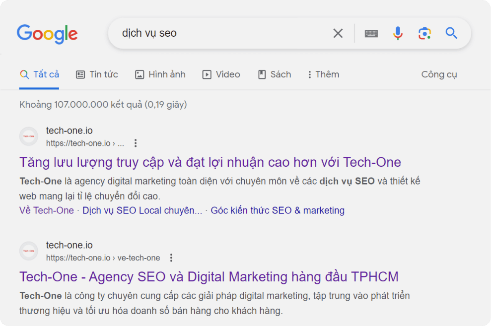Switch to the "Hình ảnh" tab
Image resolution: width=491 pixels, height=326 pixels.
click(160, 74)
